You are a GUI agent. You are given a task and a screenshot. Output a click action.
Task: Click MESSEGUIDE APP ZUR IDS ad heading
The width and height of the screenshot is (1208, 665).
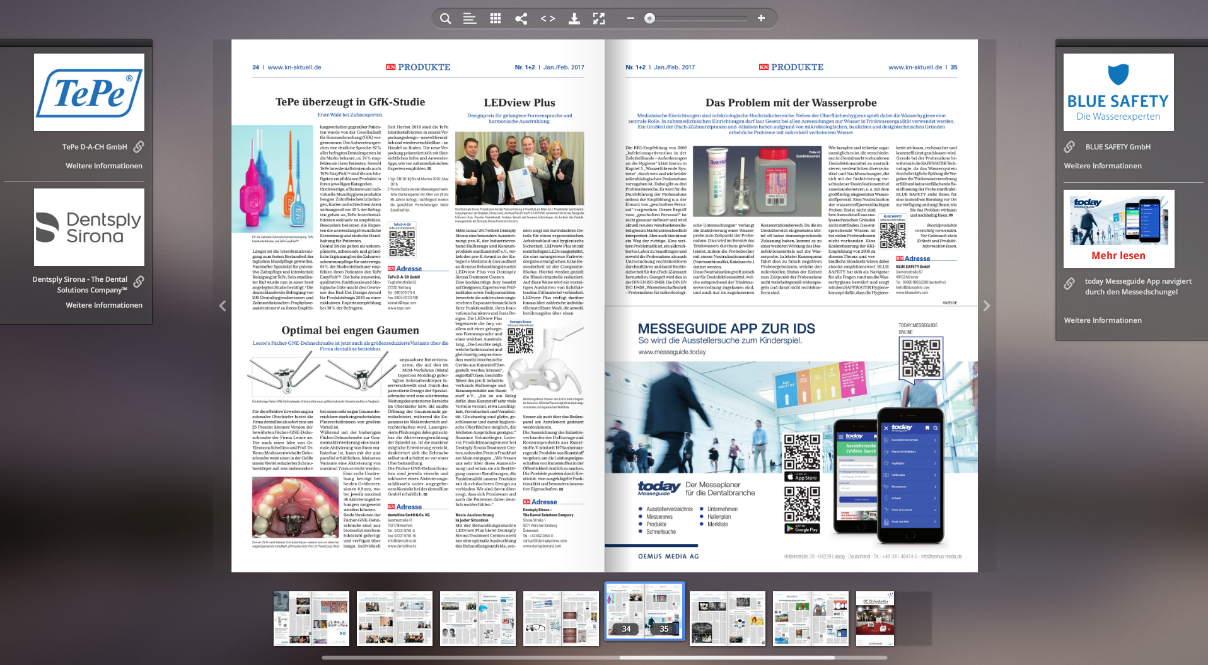(726, 328)
